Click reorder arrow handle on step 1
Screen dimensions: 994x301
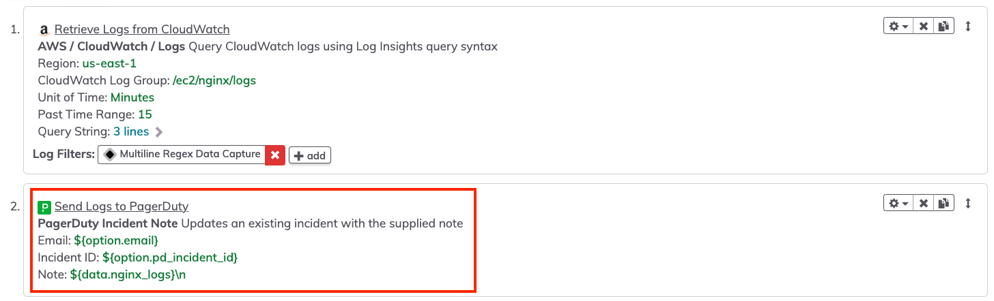pos(967,27)
